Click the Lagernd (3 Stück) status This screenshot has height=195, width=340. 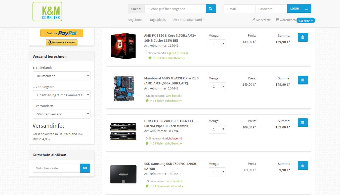click(177, 53)
